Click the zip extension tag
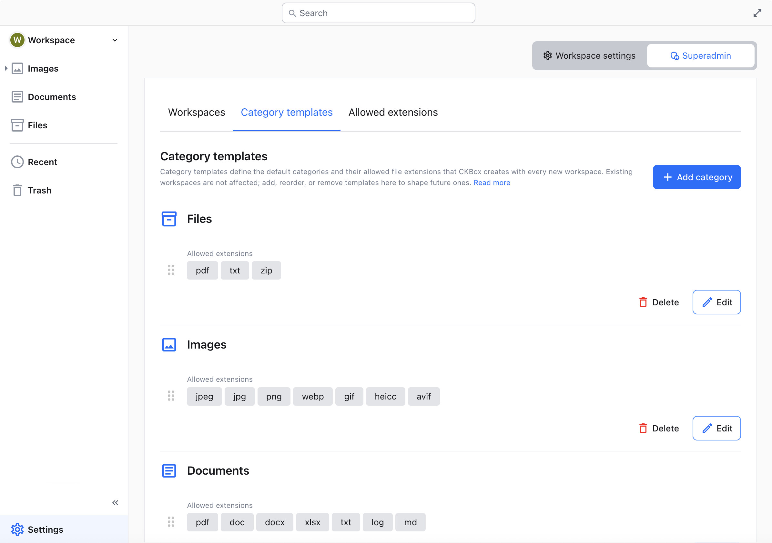The image size is (772, 543). click(x=266, y=271)
